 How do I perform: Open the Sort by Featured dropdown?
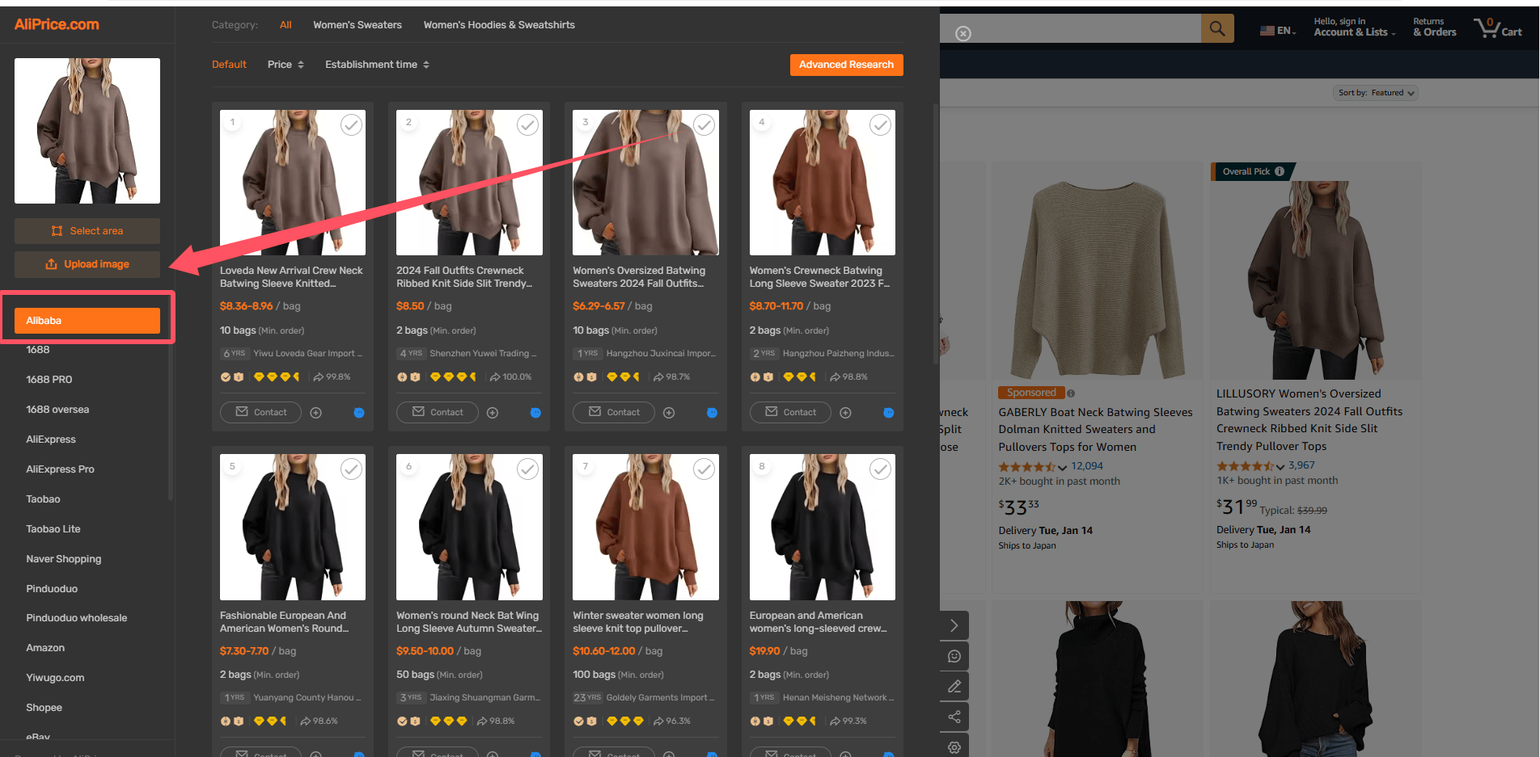click(x=1376, y=93)
